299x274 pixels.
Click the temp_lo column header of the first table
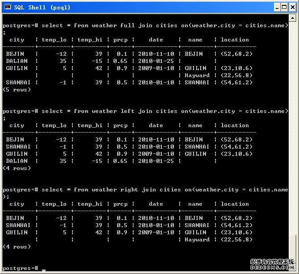54,40
